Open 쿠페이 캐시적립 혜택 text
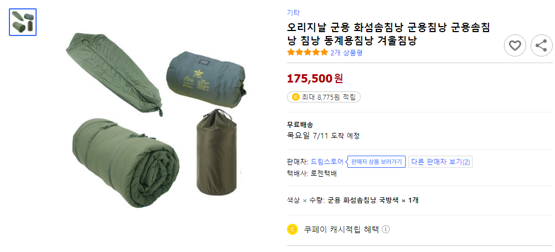 coord(341,229)
